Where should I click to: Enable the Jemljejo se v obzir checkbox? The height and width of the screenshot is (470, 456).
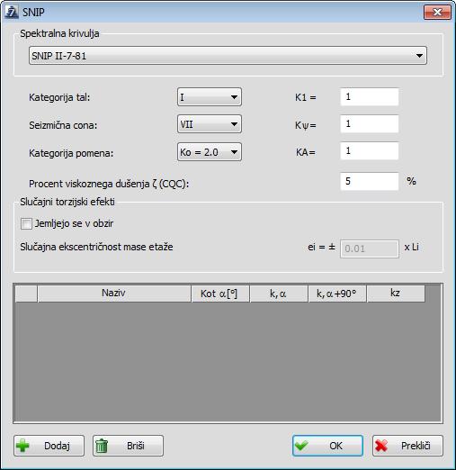click(x=26, y=223)
